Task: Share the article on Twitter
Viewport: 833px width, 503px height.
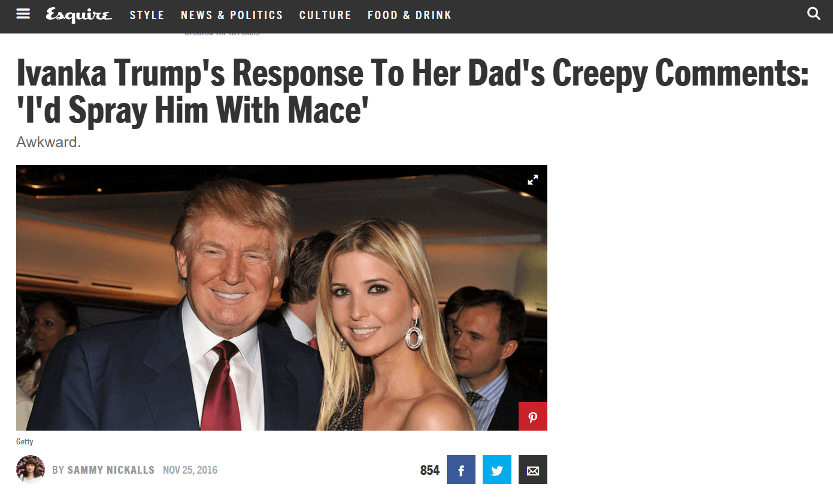Action: pos(497,470)
